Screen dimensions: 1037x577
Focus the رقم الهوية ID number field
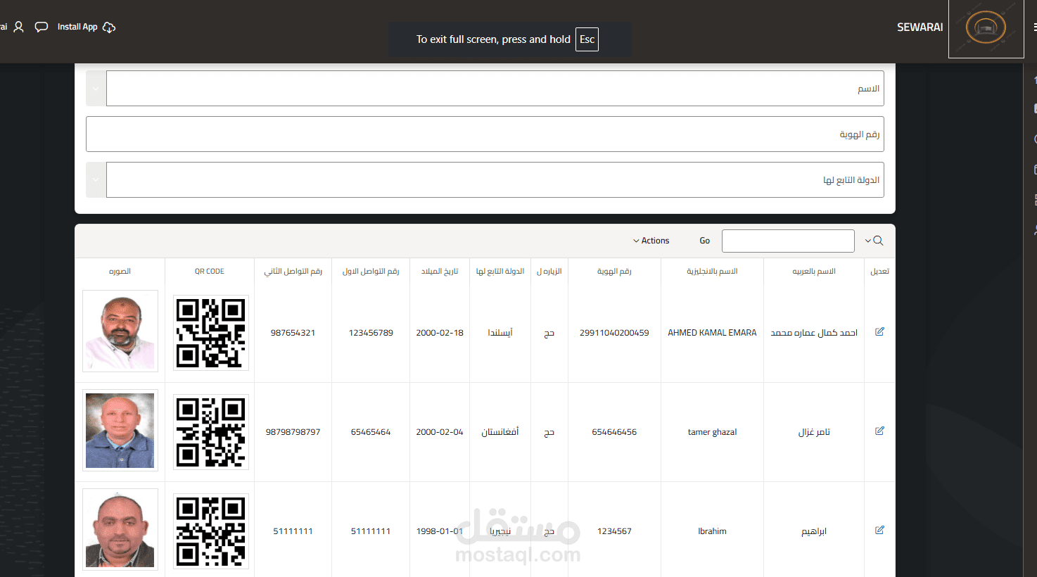point(485,134)
